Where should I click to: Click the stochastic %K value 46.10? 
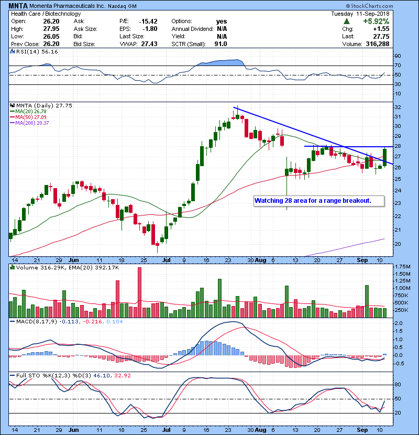coord(101,375)
